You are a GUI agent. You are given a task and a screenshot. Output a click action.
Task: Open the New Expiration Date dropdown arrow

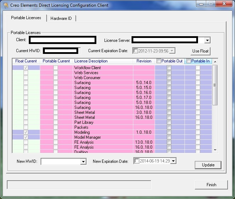[173, 161]
